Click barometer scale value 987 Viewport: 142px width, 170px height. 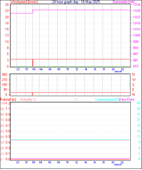[x=136, y=54]
